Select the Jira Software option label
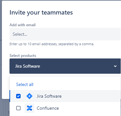 coord(49,96)
